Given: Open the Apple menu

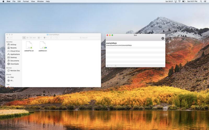Looking at the screenshot, I should click(3, 1).
